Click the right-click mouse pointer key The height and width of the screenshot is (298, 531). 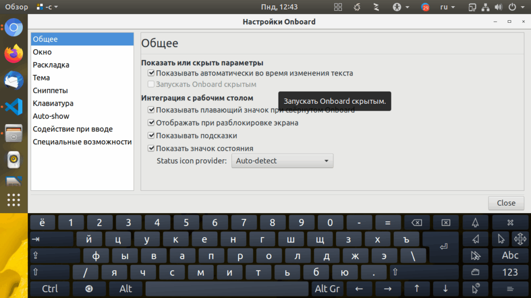(x=476, y=239)
